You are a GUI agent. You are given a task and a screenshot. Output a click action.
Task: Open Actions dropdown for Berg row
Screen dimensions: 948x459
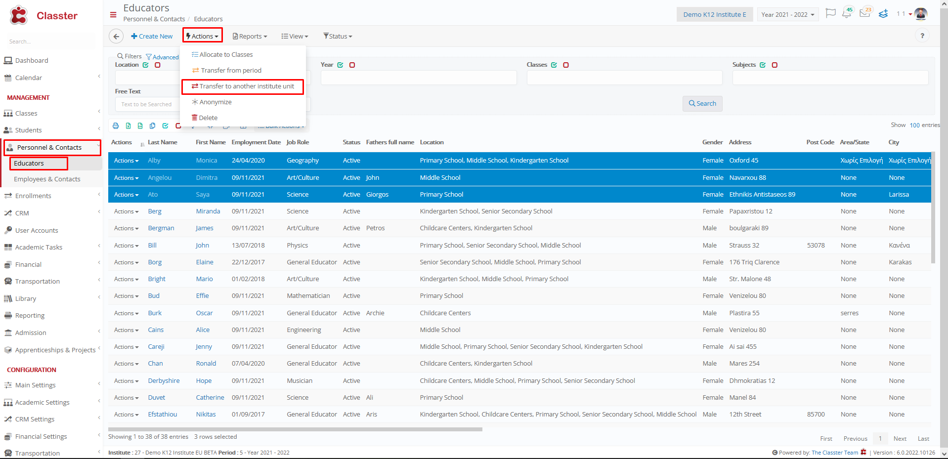[x=126, y=211]
